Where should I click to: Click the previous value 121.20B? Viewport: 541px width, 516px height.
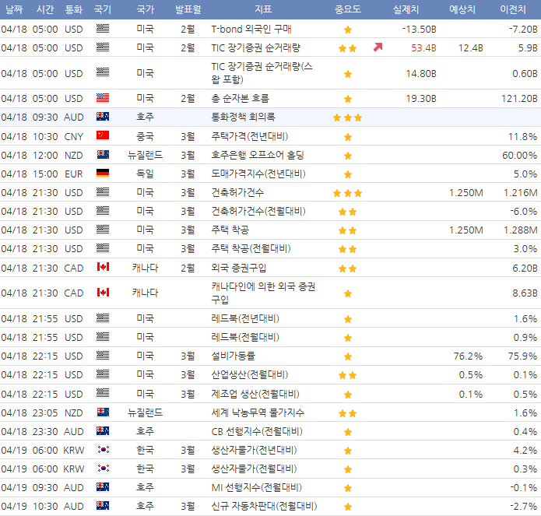point(519,99)
